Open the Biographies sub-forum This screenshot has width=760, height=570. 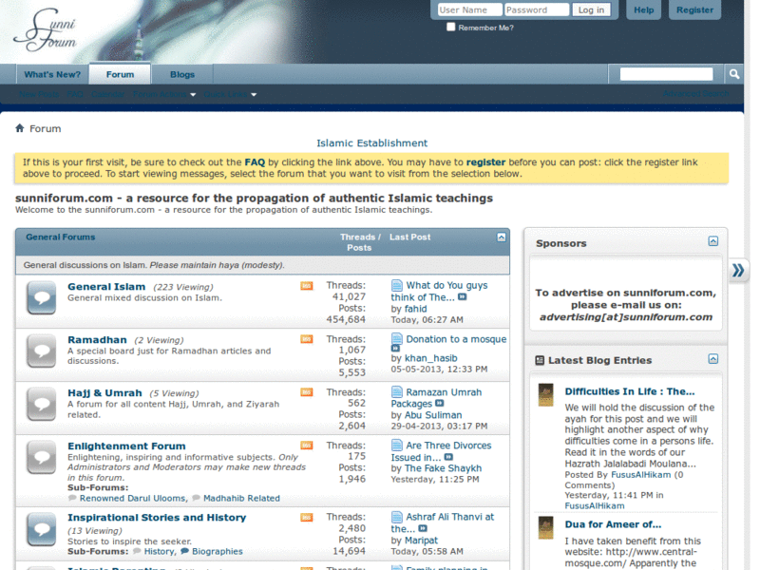[218, 552]
